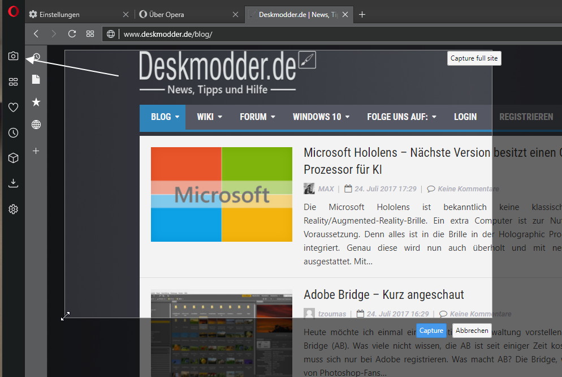Viewport: 562px width, 377px height.
Task: Click the Speed Dial grid icon beside reload
Action: tap(90, 34)
